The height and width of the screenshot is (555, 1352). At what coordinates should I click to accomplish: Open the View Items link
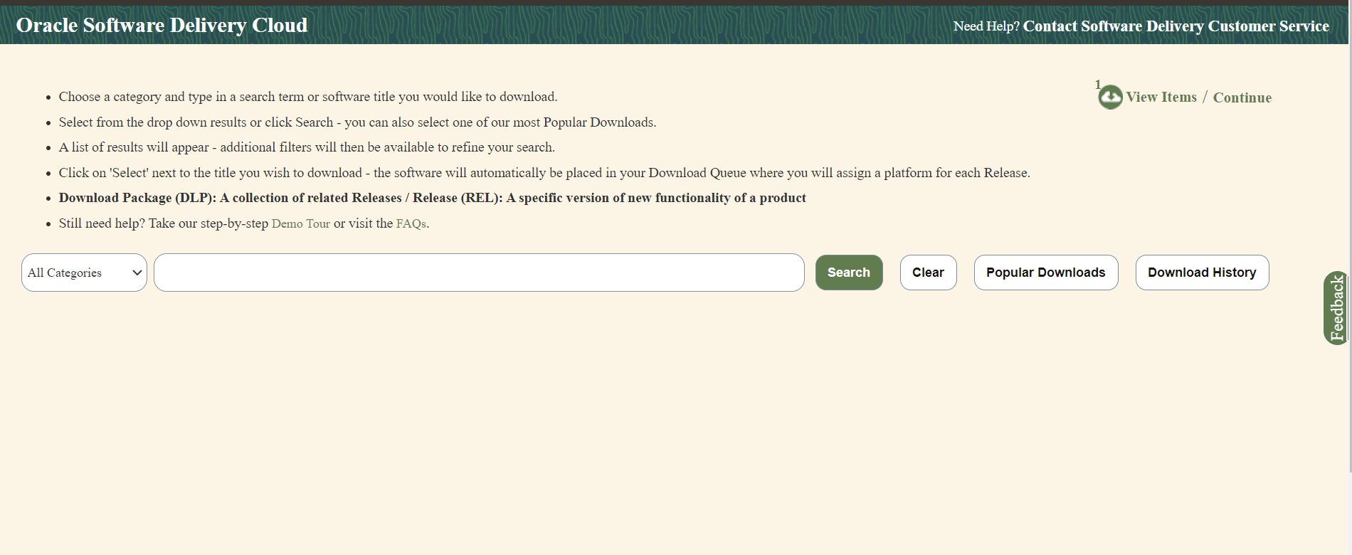pos(1161,97)
